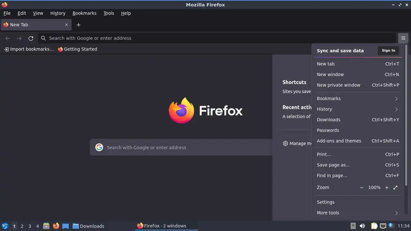Viewport: 411px width, 231px height.
Task: Click the update notifier tray icon
Action: tap(391, 226)
